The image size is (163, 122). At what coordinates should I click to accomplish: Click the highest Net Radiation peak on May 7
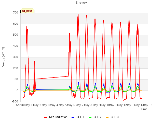[x=78, y=14]
